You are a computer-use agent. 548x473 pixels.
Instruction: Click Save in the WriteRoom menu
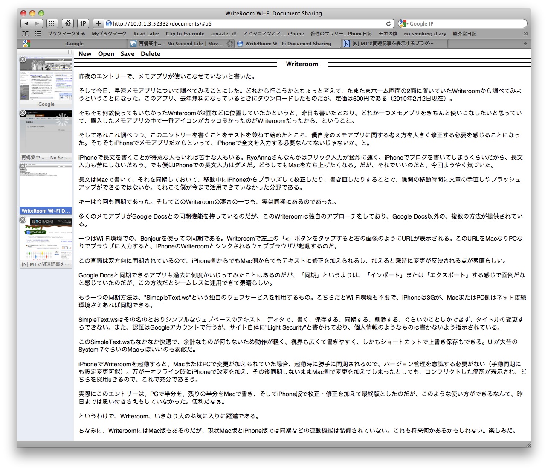[x=128, y=54]
